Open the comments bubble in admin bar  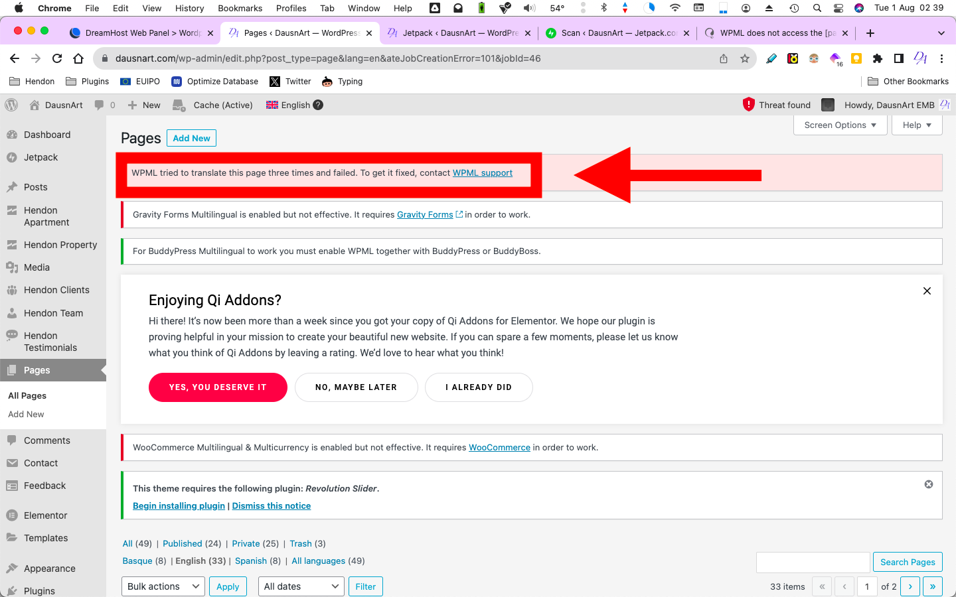coord(105,105)
